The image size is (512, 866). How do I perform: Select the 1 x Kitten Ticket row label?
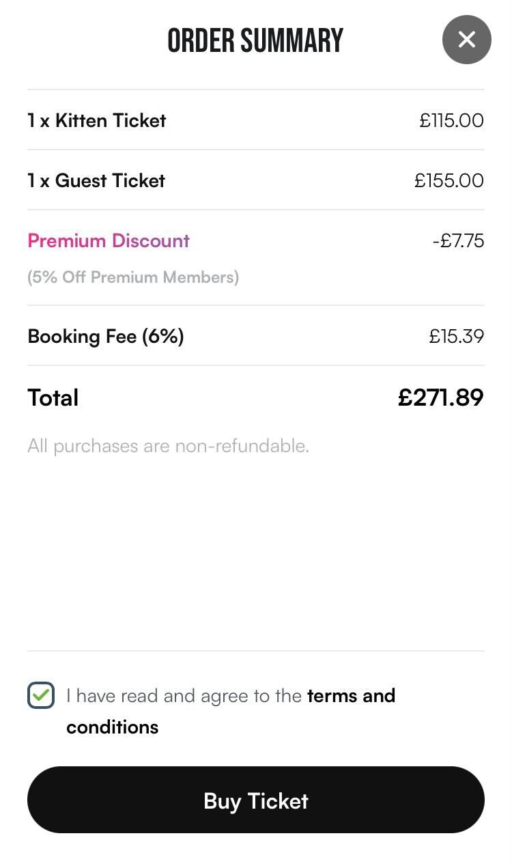pos(97,120)
